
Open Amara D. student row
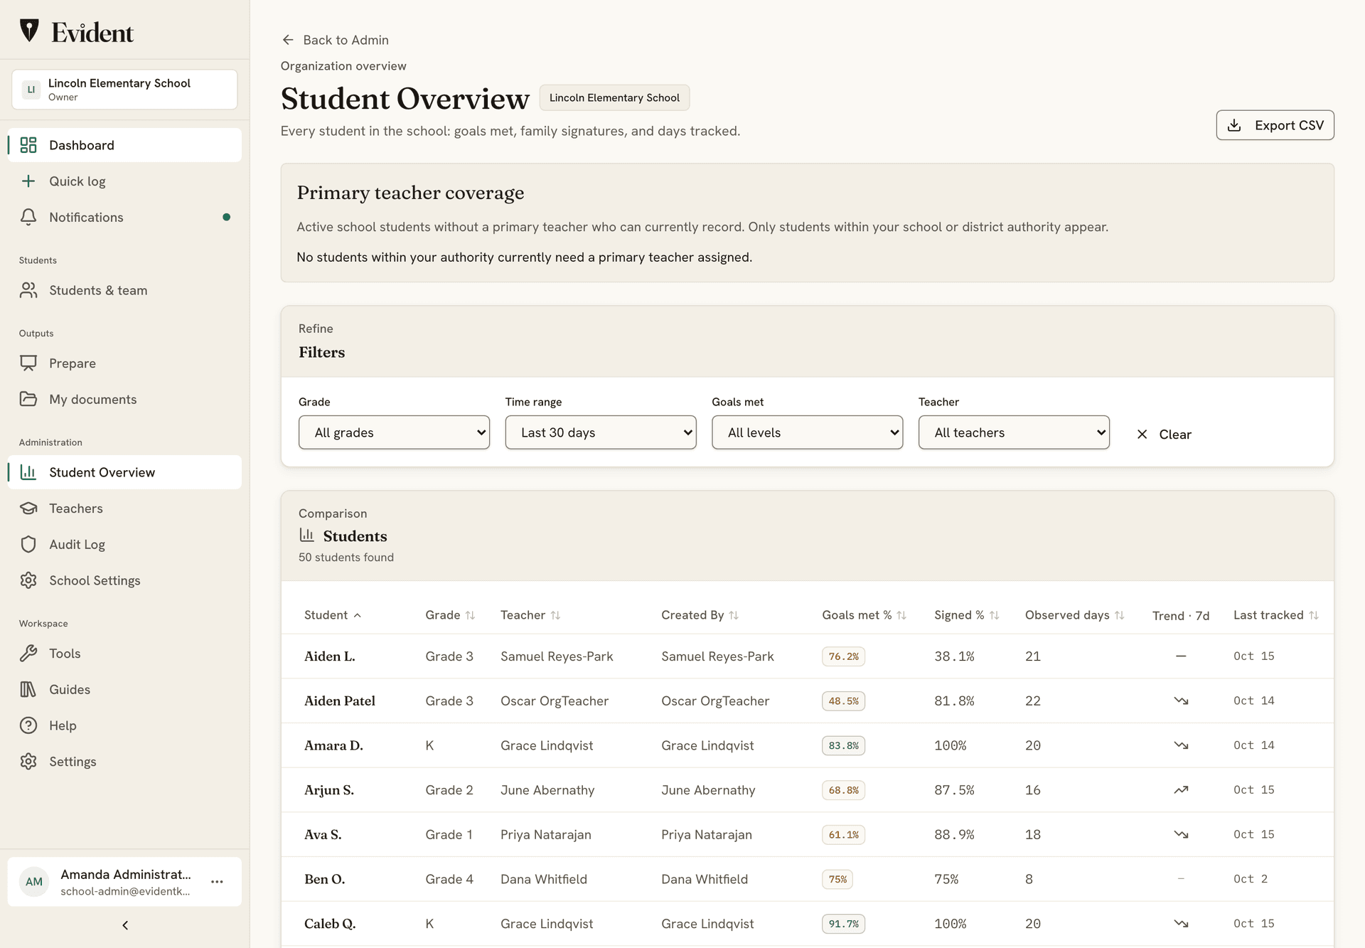[x=808, y=745]
